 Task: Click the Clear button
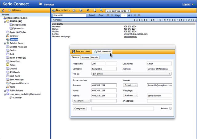(x=101, y=15)
